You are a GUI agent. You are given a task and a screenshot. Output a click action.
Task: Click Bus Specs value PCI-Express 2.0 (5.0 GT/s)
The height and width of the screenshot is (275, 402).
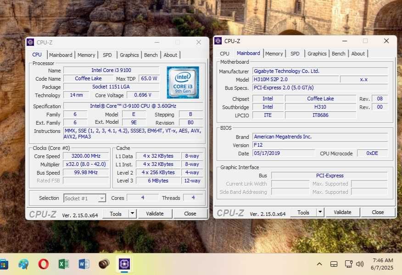click(x=320, y=88)
